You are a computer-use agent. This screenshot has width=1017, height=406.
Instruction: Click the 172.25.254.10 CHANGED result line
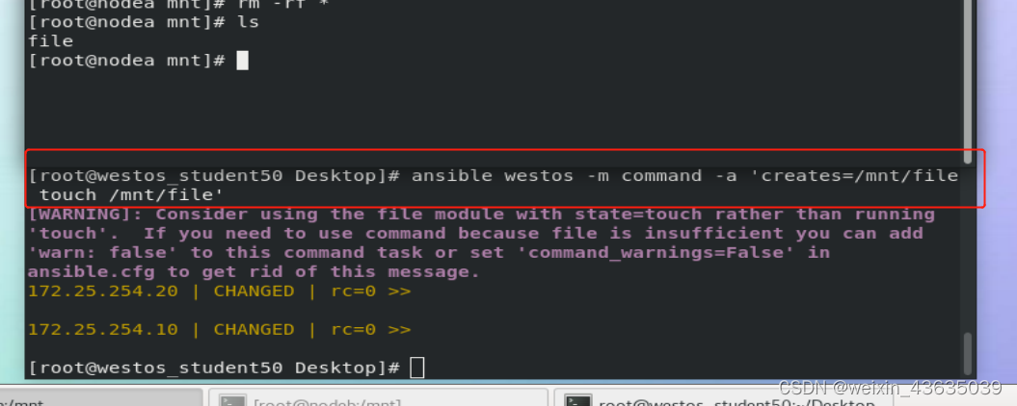219,330
